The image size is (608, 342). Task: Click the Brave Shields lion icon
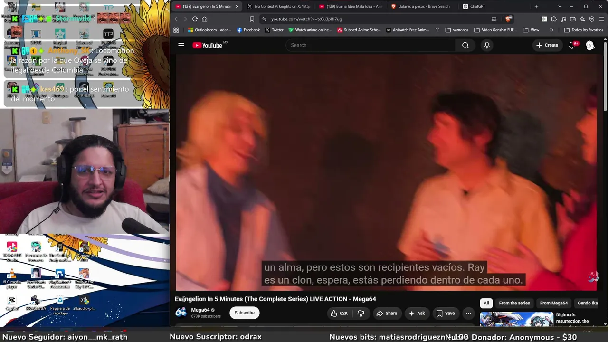coord(508,19)
